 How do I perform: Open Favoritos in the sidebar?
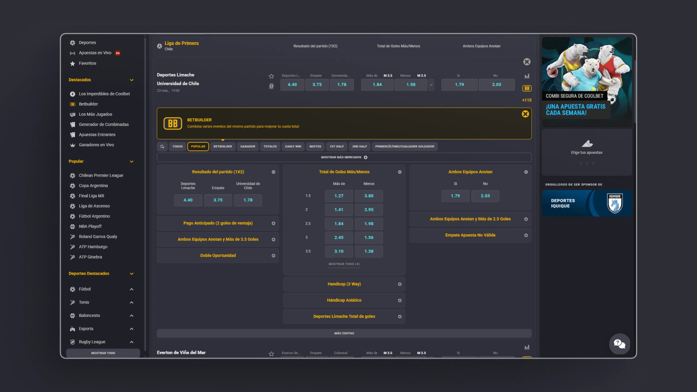click(x=87, y=63)
